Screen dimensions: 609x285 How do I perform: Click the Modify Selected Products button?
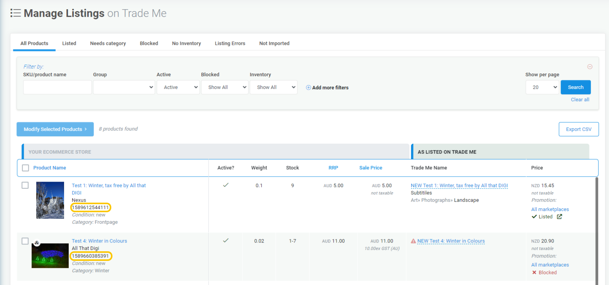(55, 129)
